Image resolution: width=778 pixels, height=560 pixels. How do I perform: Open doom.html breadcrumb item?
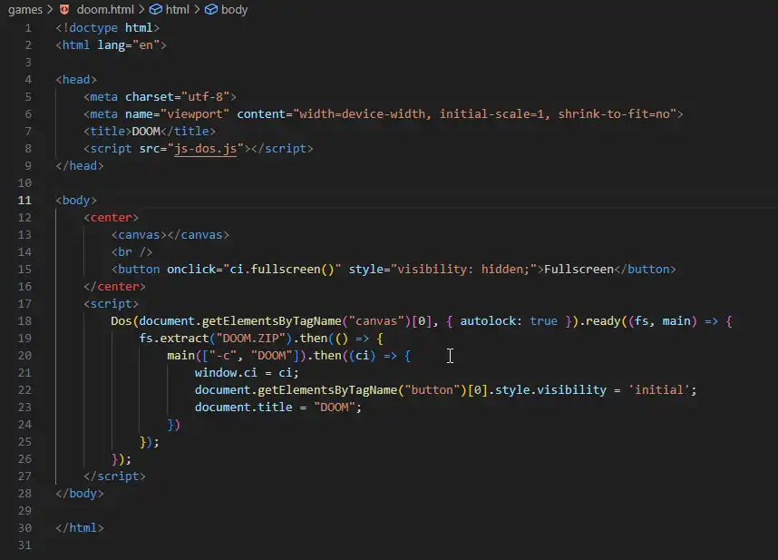point(105,9)
